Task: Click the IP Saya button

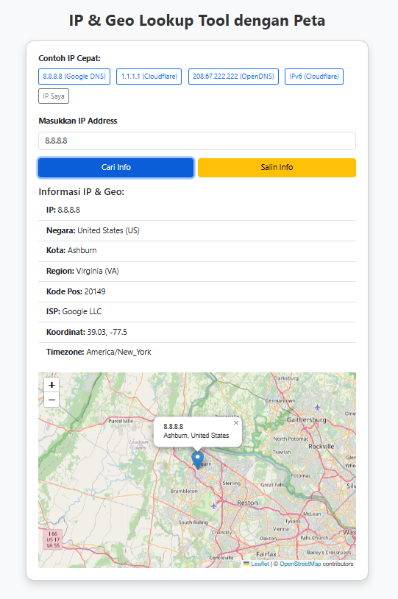Action: point(54,96)
